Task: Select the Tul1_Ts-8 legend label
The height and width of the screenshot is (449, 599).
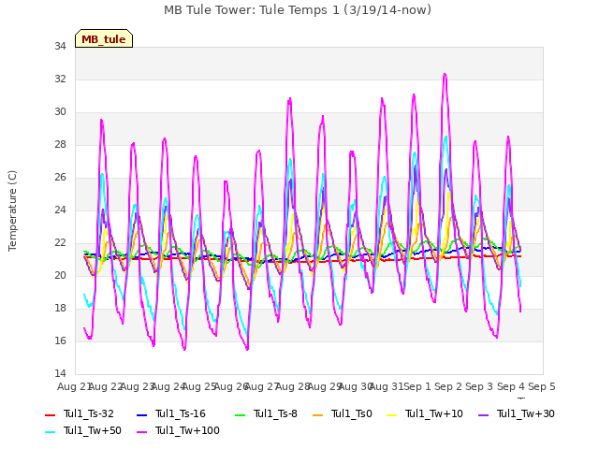Action: tap(275, 413)
